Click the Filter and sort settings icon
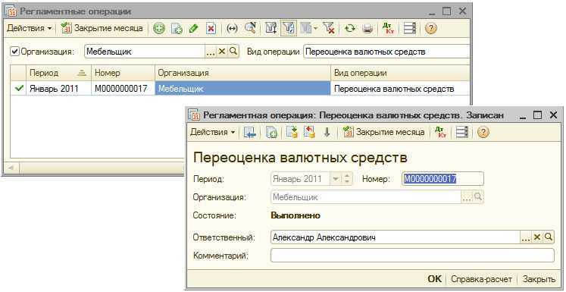566x292 pixels. [x=271, y=29]
